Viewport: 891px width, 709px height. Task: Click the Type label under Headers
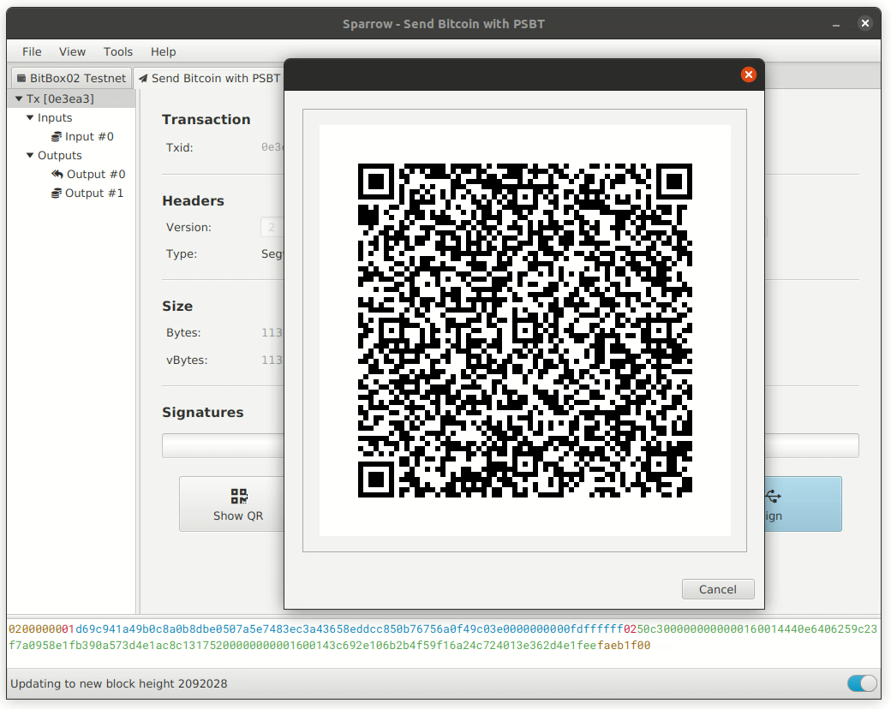[182, 254]
